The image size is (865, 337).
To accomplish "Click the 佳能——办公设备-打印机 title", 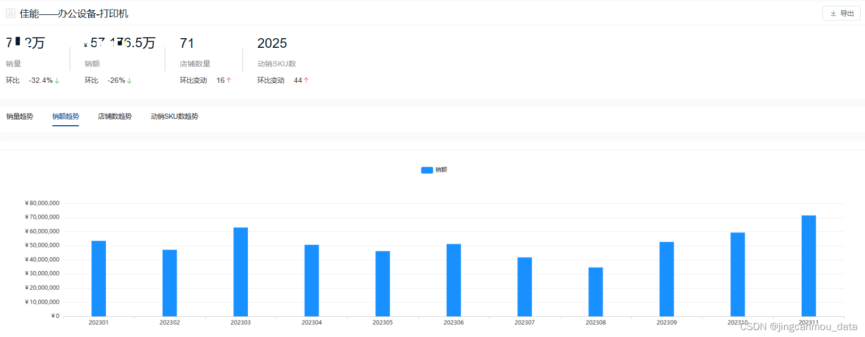I will click(x=74, y=13).
